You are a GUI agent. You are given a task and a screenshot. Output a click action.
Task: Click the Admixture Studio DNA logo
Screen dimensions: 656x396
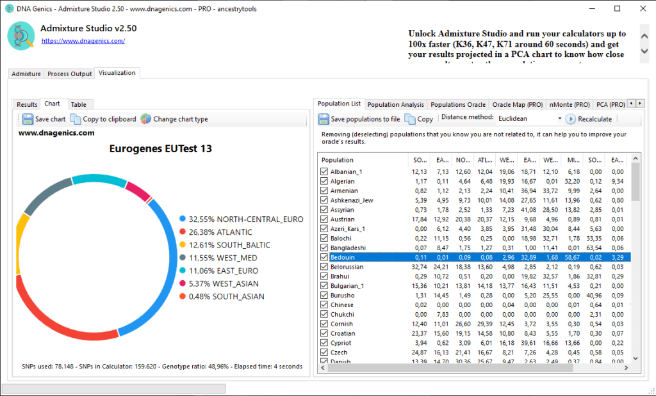click(x=20, y=35)
